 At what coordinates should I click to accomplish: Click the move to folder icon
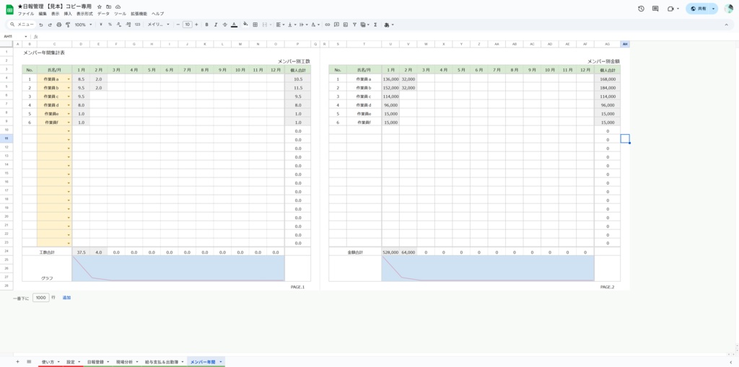coord(108,6)
